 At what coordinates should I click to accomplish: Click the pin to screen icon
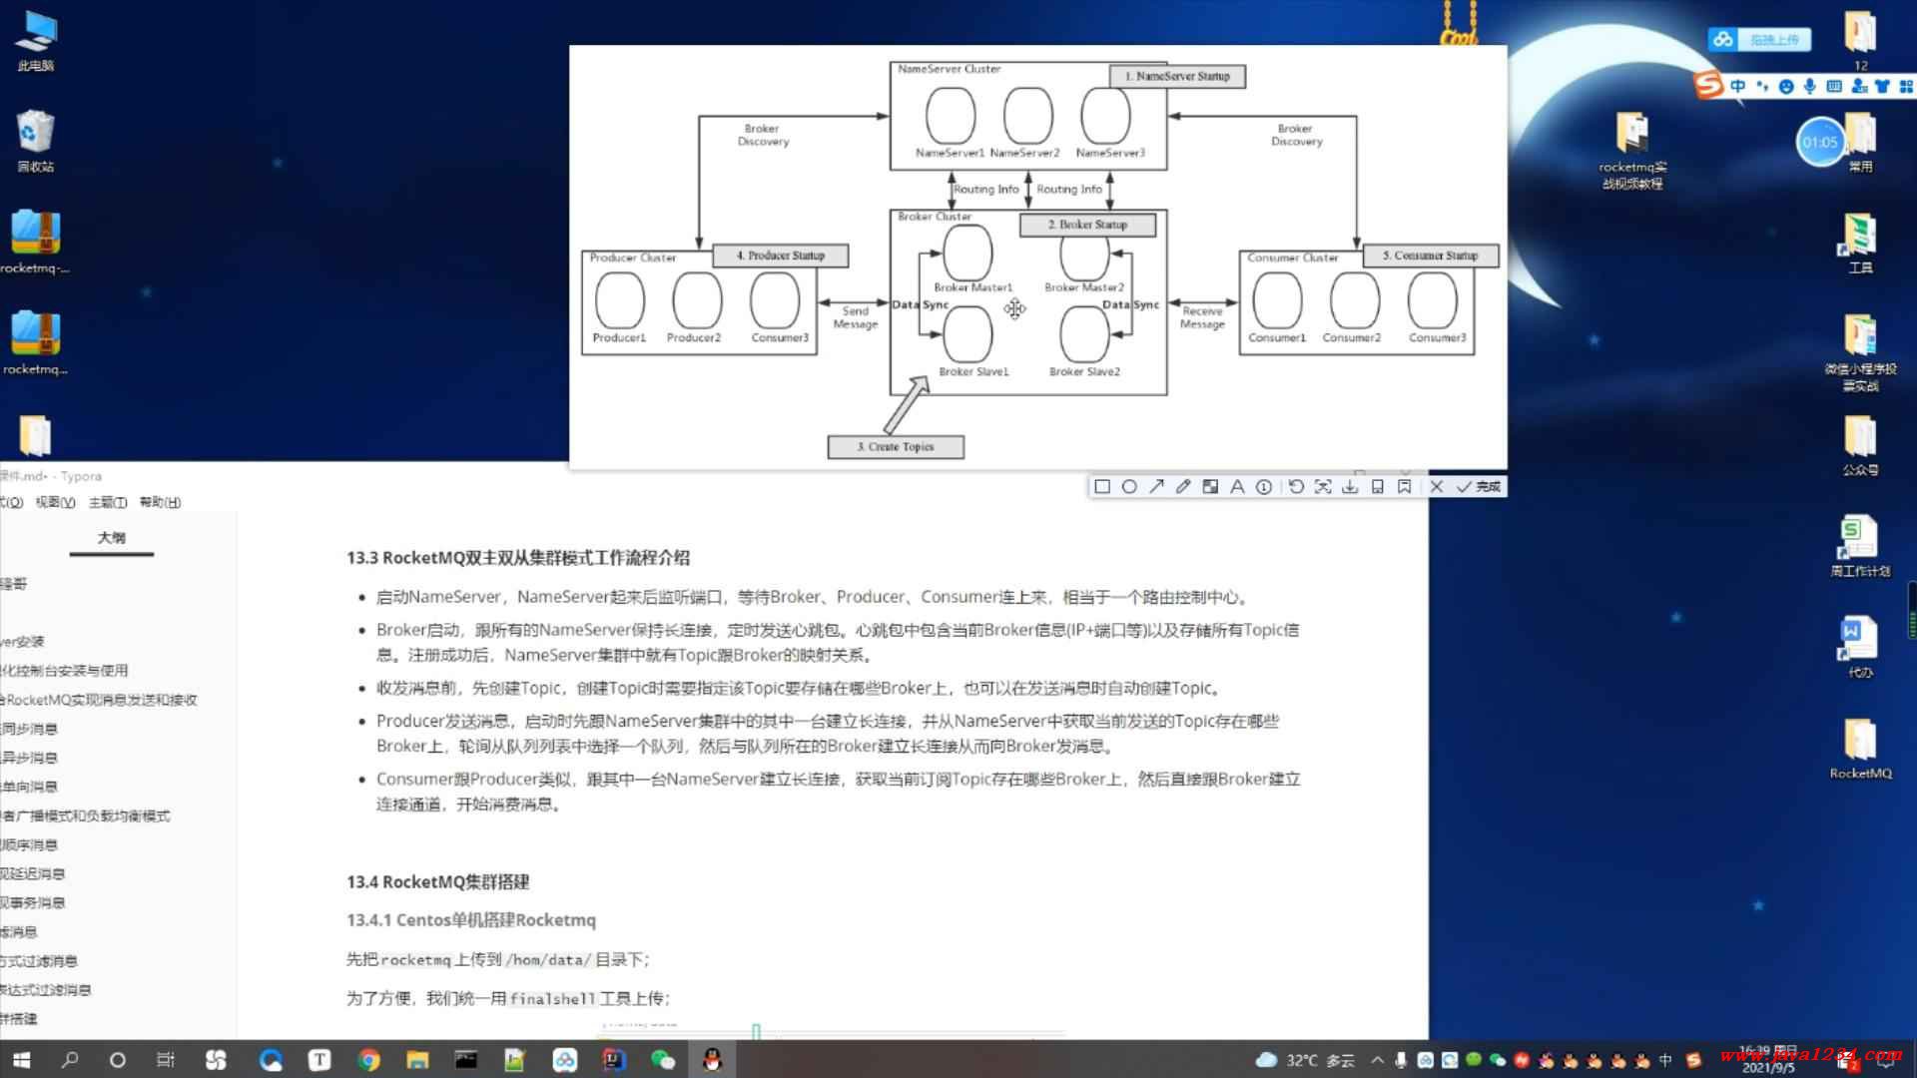(x=1404, y=487)
